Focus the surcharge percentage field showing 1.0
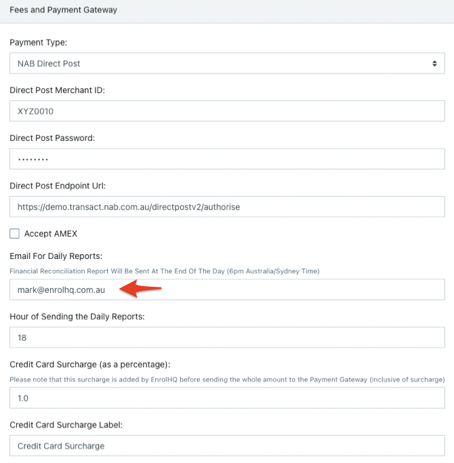This screenshot has height=463, width=454. [x=227, y=398]
